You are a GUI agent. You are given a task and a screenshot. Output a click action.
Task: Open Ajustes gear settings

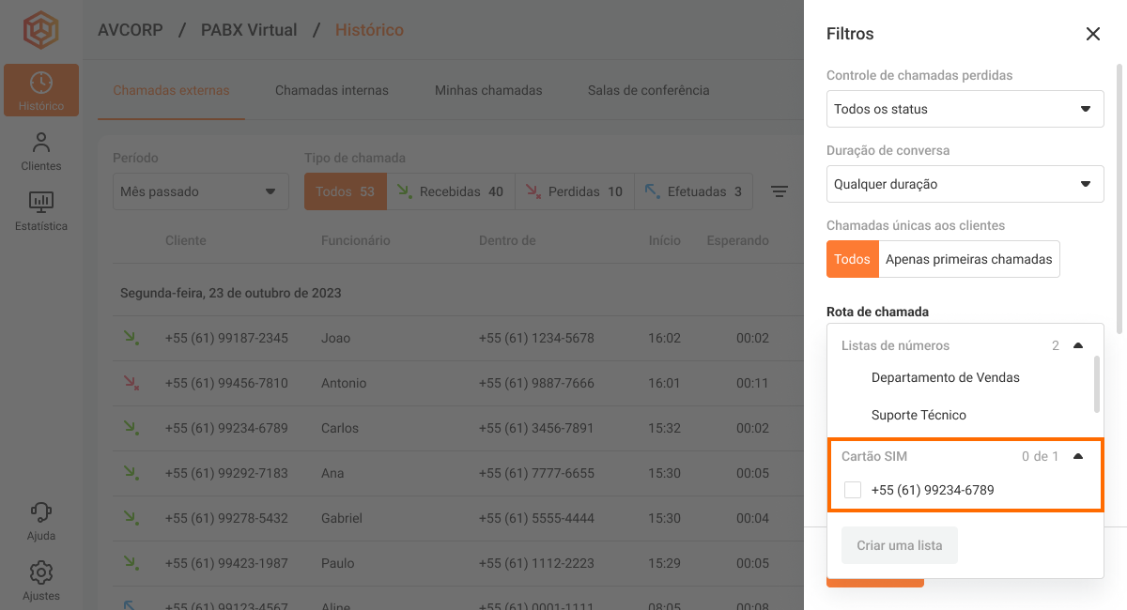point(40,580)
